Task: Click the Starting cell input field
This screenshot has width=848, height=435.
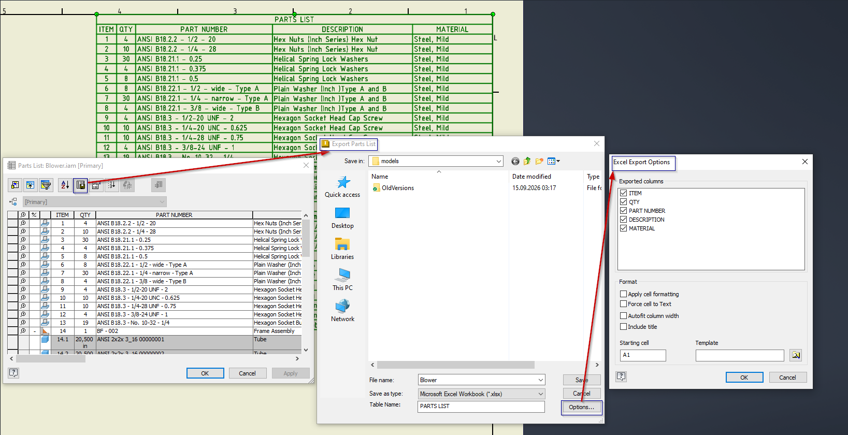Action: [x=643, y=355]
